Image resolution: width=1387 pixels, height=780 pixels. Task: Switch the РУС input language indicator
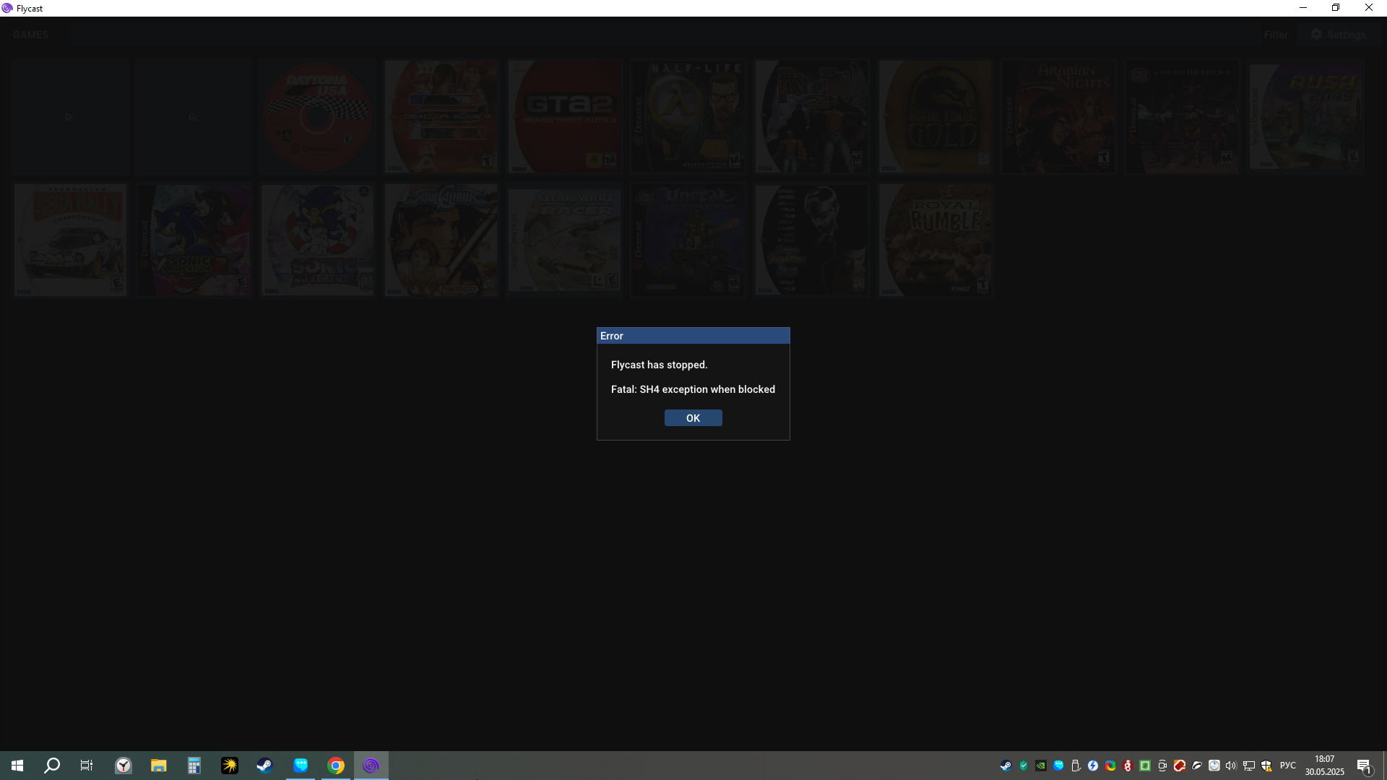point(1287,766)
